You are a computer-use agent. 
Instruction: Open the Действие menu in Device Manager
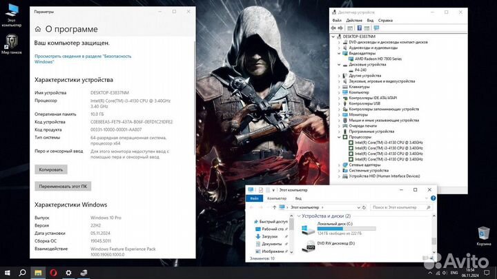353,20
